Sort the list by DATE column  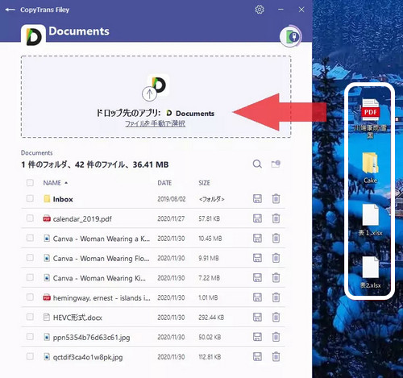pos(164,183)
